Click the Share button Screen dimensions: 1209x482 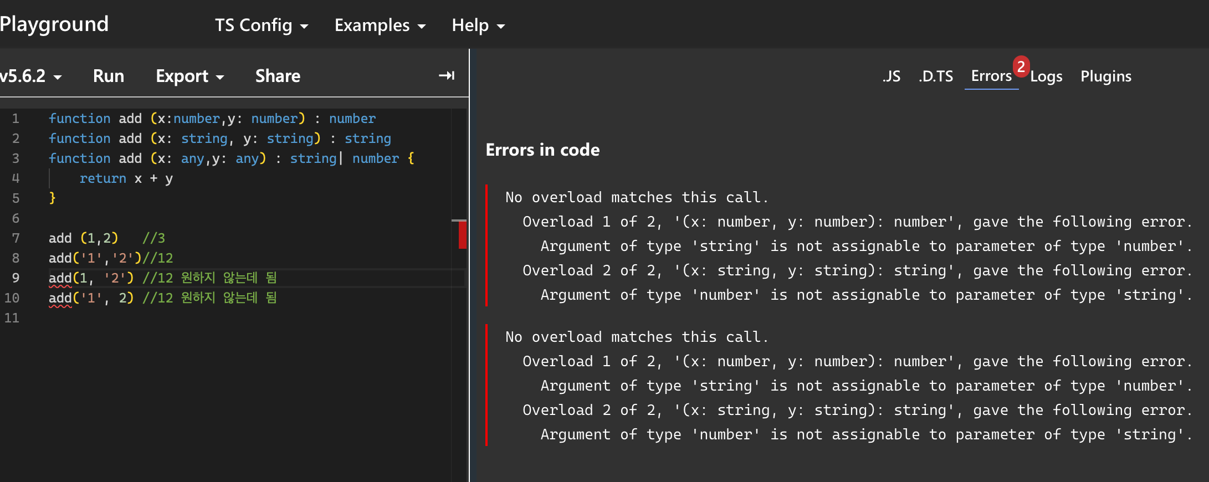[x=278, y=76]
